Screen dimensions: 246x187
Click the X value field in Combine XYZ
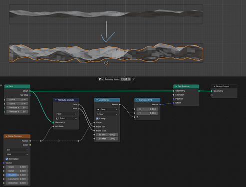click(x=147, y=109)
